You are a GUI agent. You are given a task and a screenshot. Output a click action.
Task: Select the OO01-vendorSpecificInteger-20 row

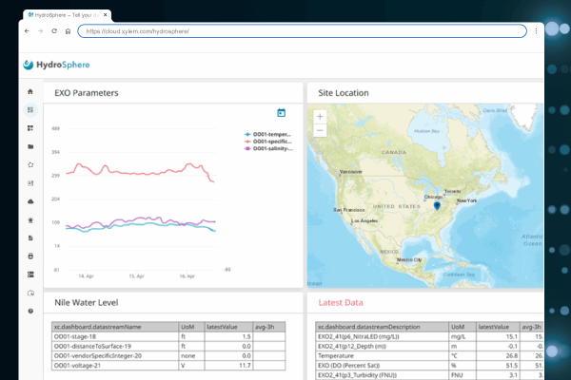point(168,355)
